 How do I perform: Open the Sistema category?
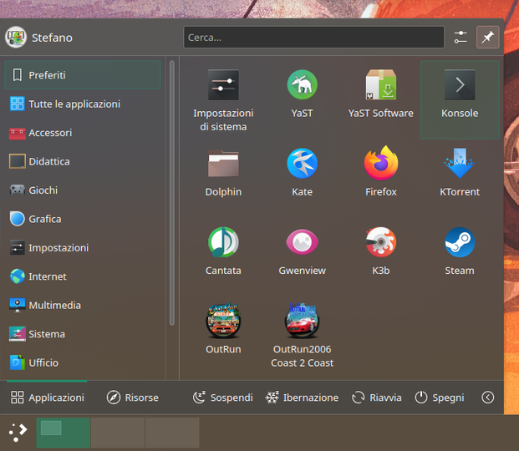point(83,334)
